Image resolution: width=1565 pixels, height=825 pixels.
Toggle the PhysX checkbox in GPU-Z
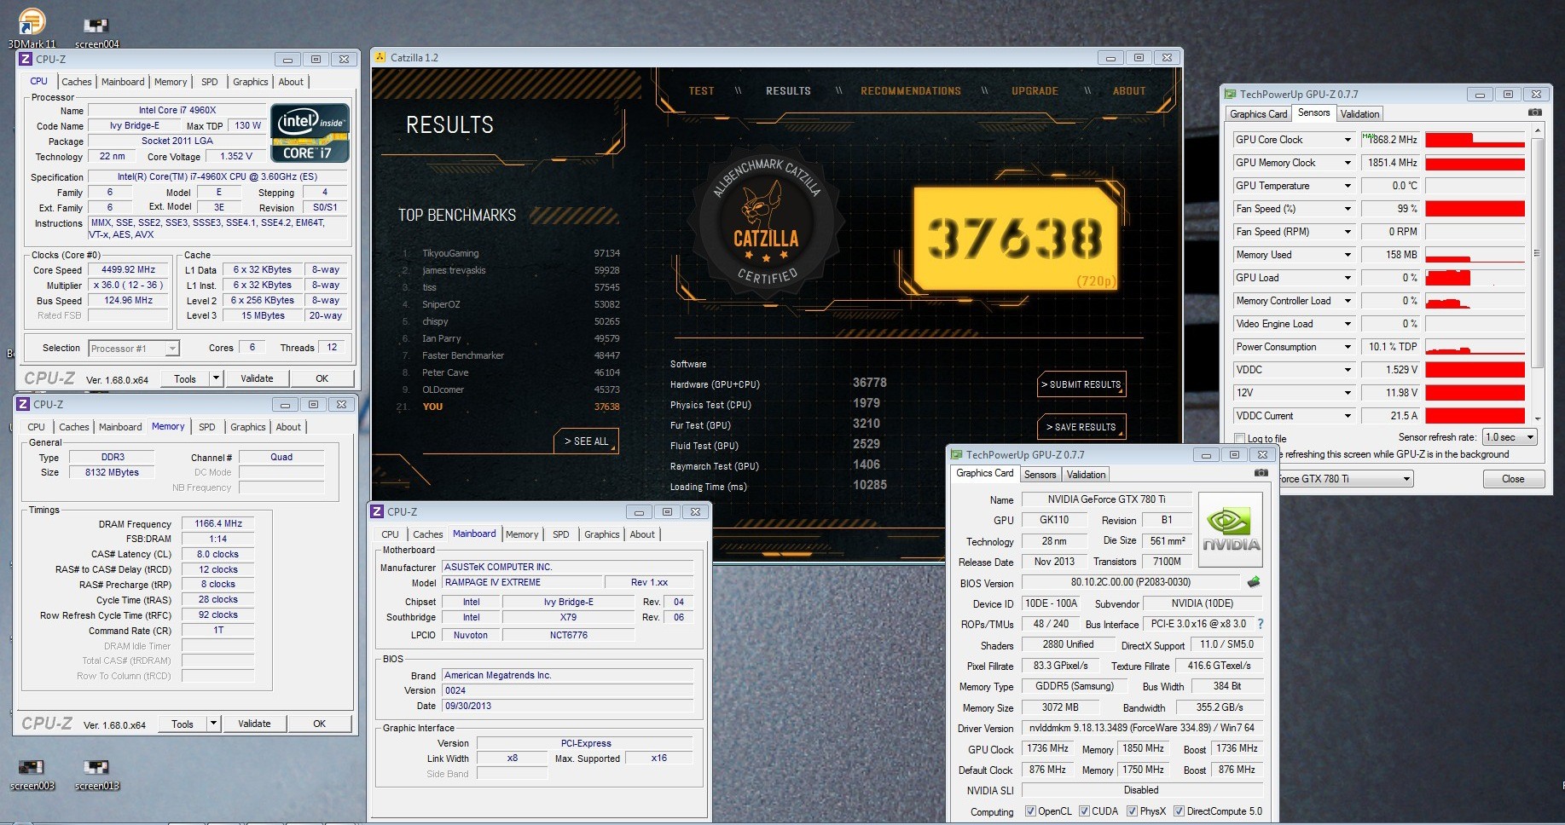click(x=1133, y=811)
